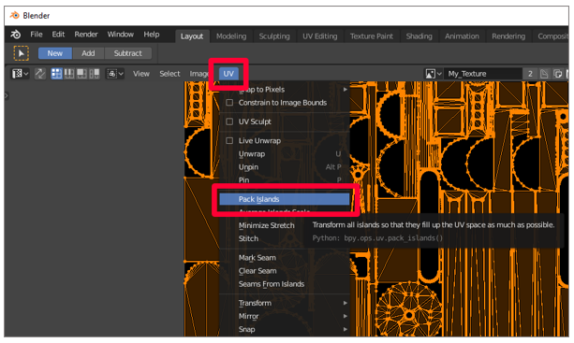Viewport: 574px width, 343px height.
Task: Select UV edge selection mode icon
Action: coord(68,74)
